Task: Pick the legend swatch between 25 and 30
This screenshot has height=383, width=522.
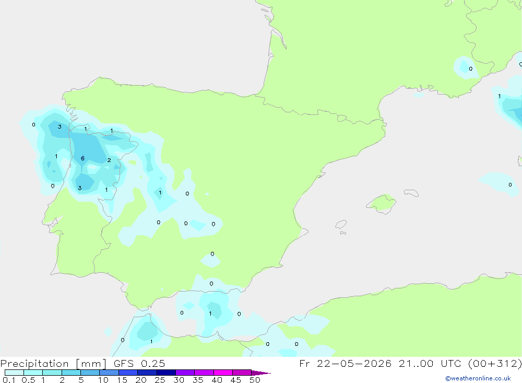Action: click(166, 373)
